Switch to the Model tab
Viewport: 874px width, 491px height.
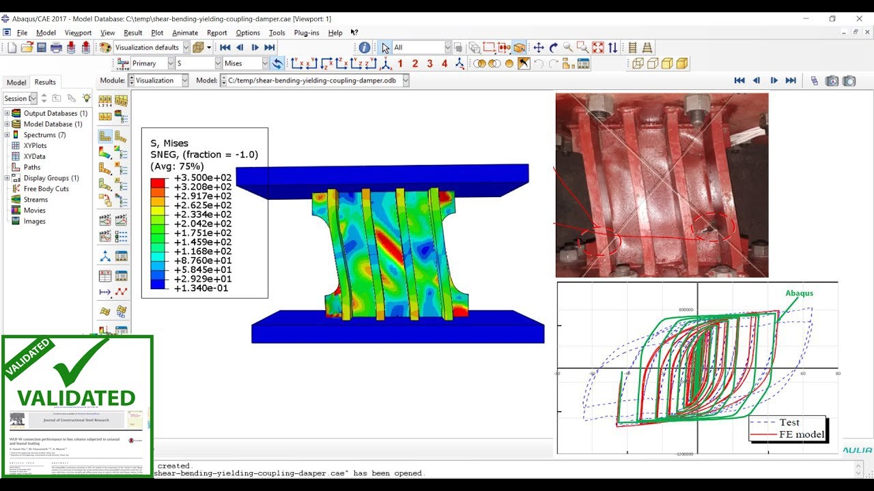(x=16, y=83)
